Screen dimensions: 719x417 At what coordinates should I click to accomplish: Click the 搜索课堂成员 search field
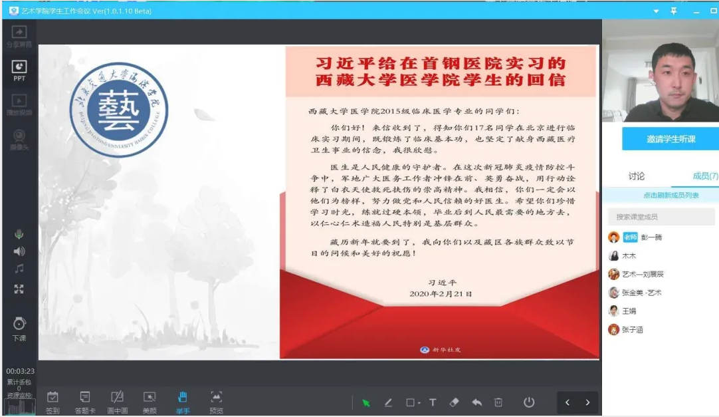tap(661, 217)
